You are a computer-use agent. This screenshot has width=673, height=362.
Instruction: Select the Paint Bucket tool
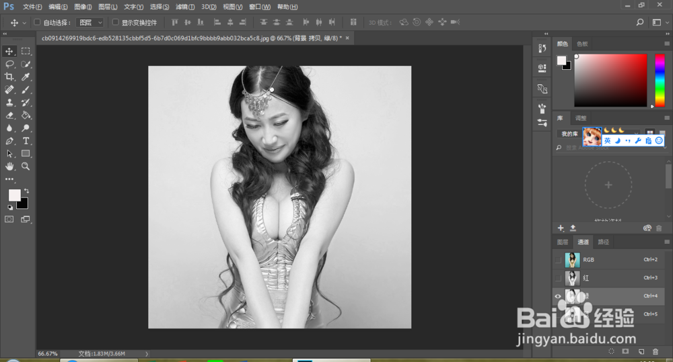[26, 116]
